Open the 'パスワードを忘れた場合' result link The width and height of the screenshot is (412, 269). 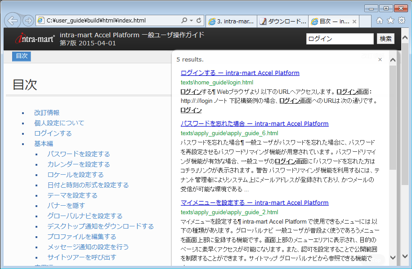[255, 123]
